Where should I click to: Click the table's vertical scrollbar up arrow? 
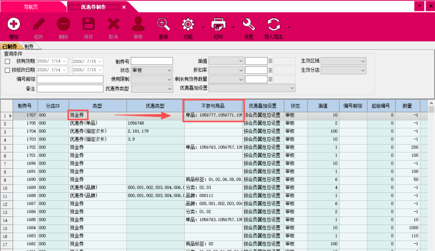point(431,103)
